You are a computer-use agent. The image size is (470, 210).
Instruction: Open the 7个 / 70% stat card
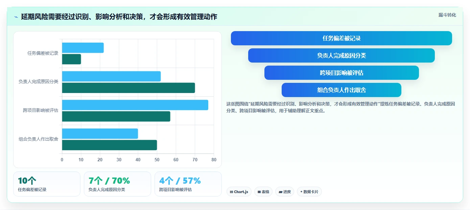tap(117, 184)
